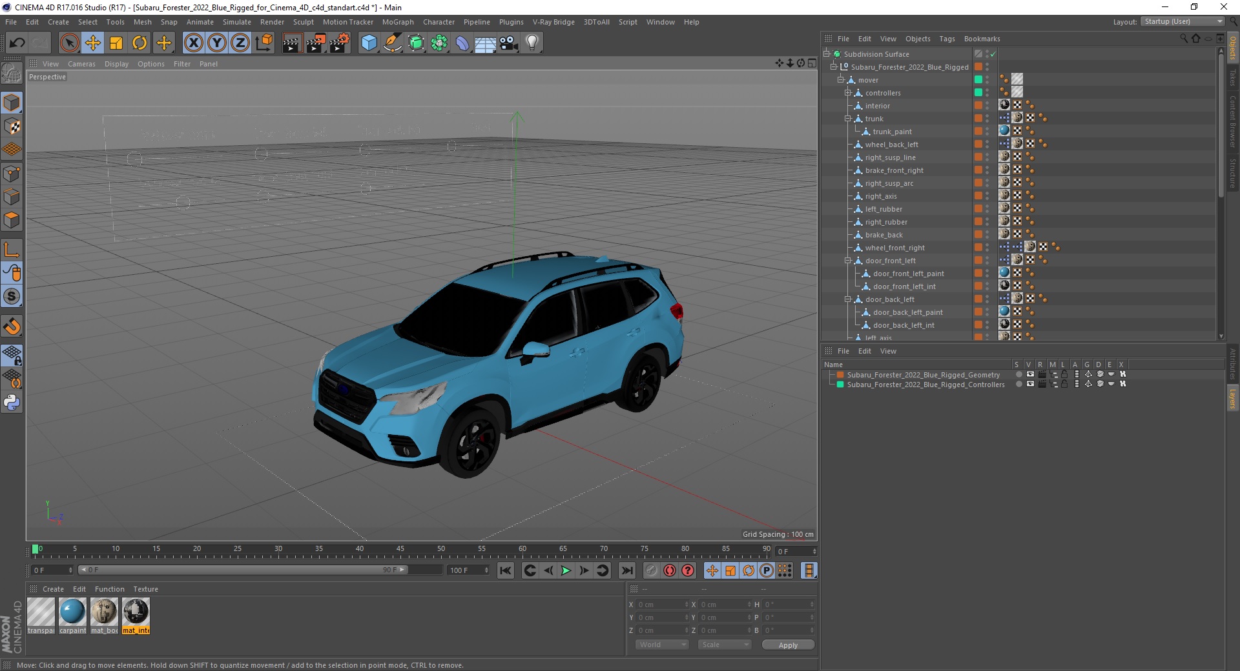1240x671 pixels.
Task: Open the Simulate menu
Action: point(237,22)
